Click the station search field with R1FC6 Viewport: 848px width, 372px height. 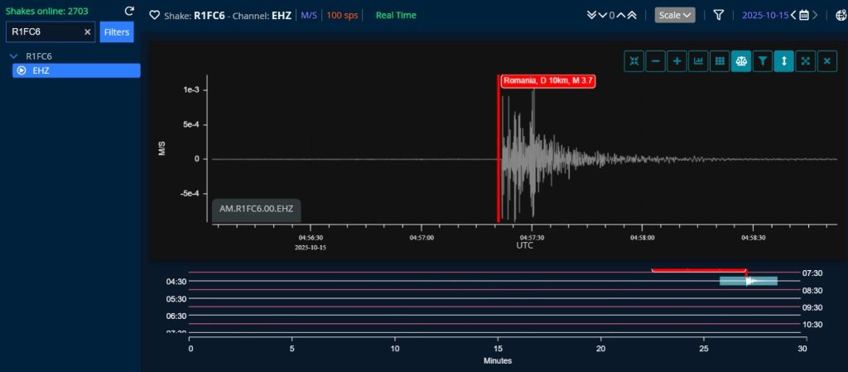[46, 31]
